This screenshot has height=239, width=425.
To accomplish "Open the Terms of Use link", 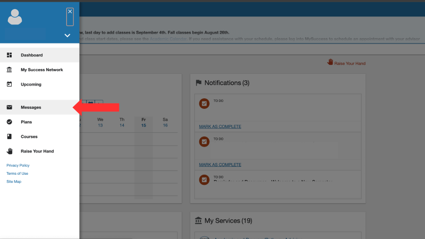I will click(17, 174).
